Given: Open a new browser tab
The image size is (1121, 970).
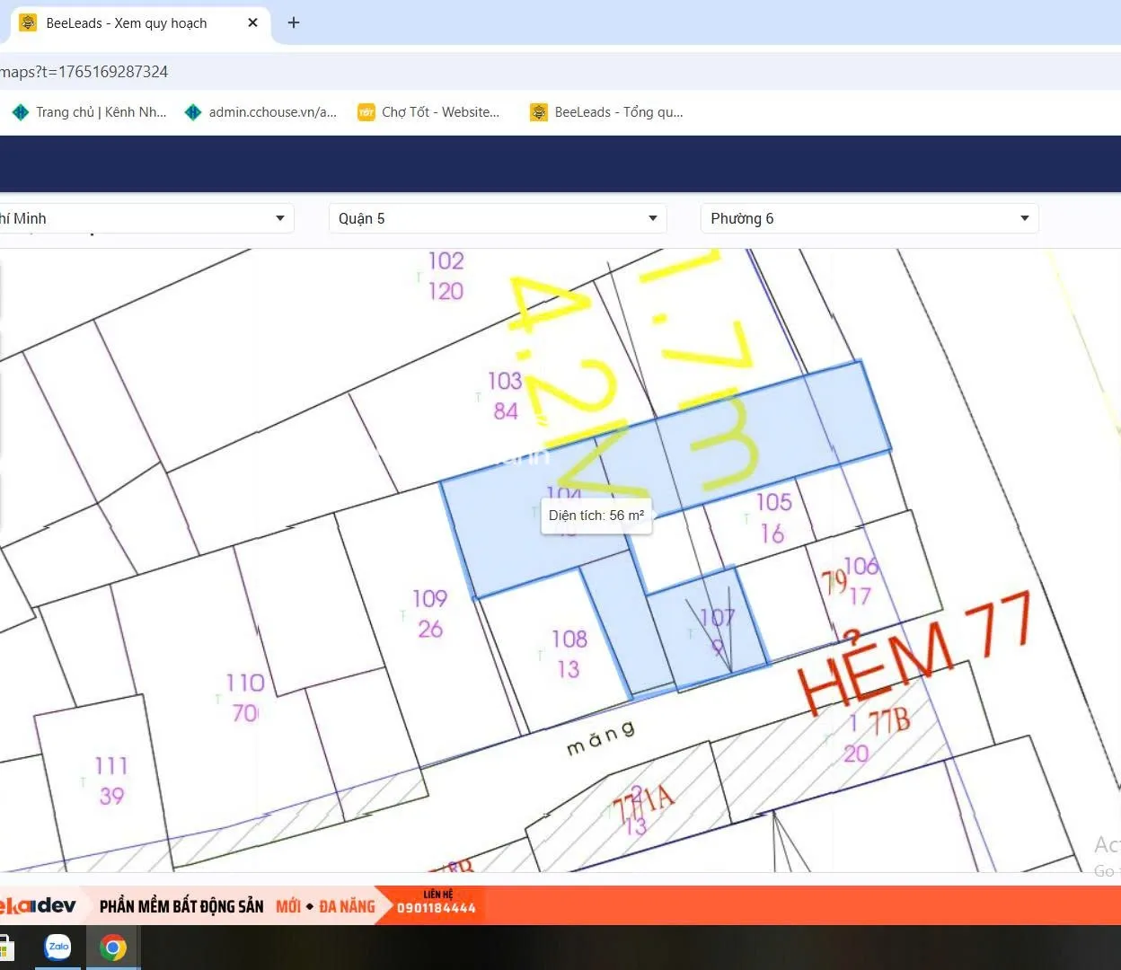Looking at the screenshot, I should (294, 22).
